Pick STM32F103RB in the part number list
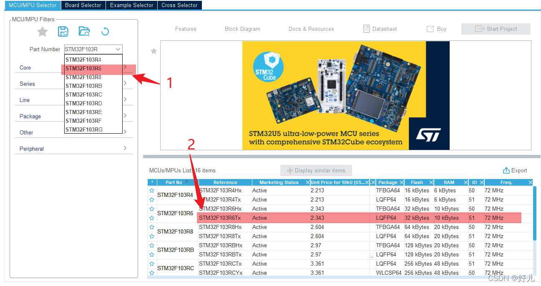Screen dimensions: 541x286 pos(93,86)
